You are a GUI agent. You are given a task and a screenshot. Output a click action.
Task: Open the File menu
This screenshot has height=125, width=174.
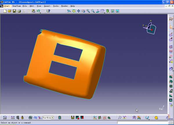pyautogui.click(x=25, y=6)
